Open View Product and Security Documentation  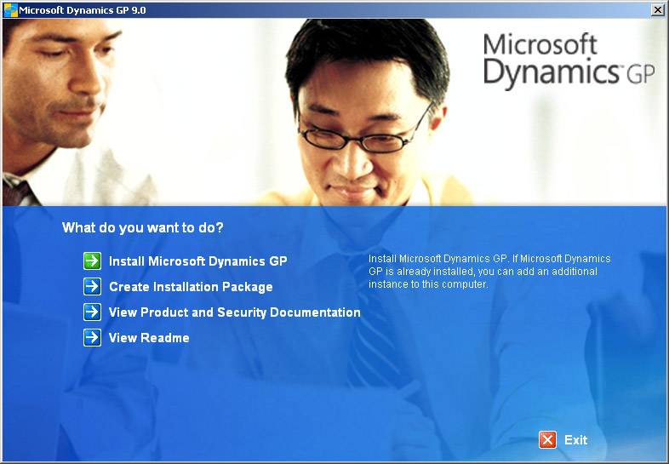[x=235, y=312]
